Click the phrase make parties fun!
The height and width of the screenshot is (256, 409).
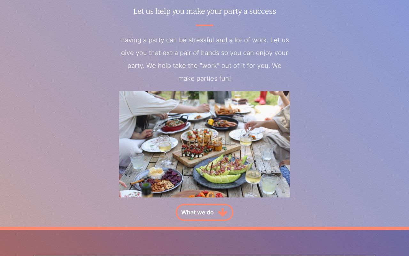pyautogui.click(x=204, y=78)
